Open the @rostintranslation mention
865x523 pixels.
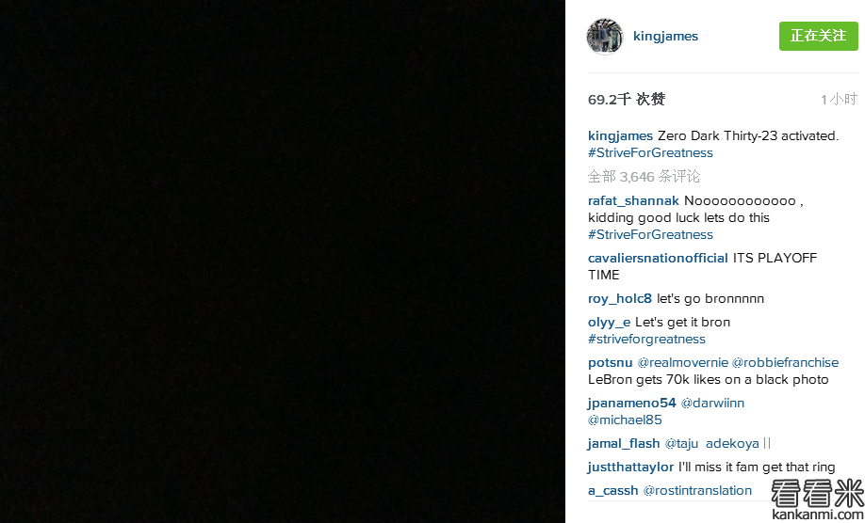[697, 490]
